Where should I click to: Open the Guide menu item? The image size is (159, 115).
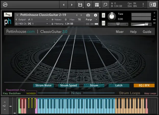147,32
